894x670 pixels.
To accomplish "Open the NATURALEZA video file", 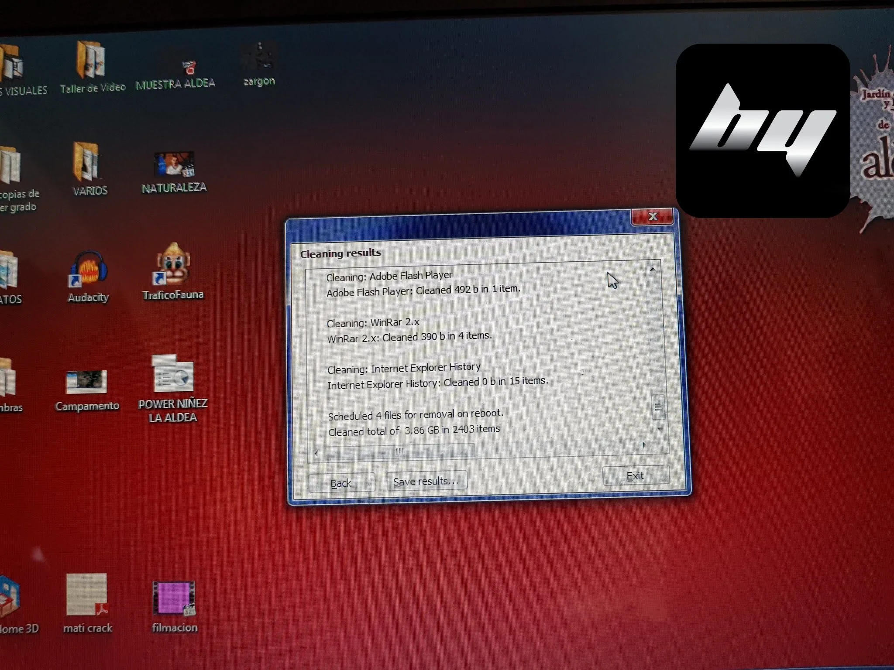I will [174, 165].
